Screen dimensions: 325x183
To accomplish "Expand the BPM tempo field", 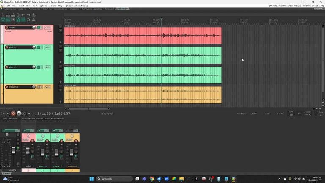I will point(291,114).
